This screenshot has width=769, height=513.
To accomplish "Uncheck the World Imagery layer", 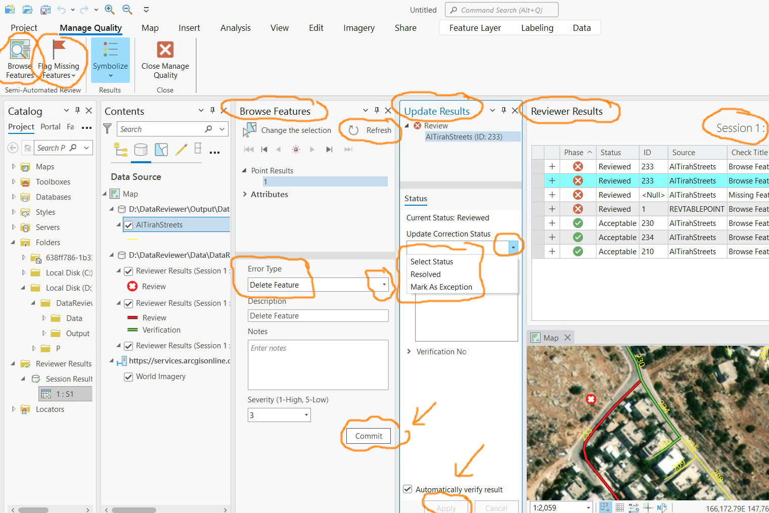I will pos(128,377).
